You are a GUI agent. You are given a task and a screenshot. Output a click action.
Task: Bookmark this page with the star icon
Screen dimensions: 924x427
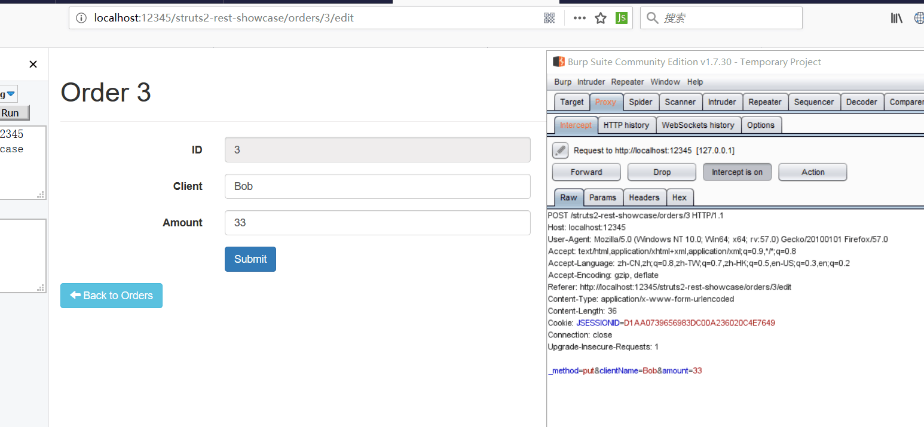[601, 18]
